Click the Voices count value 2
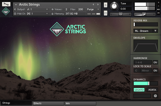Screen dimensions: 161x106 tap(66, 9)
